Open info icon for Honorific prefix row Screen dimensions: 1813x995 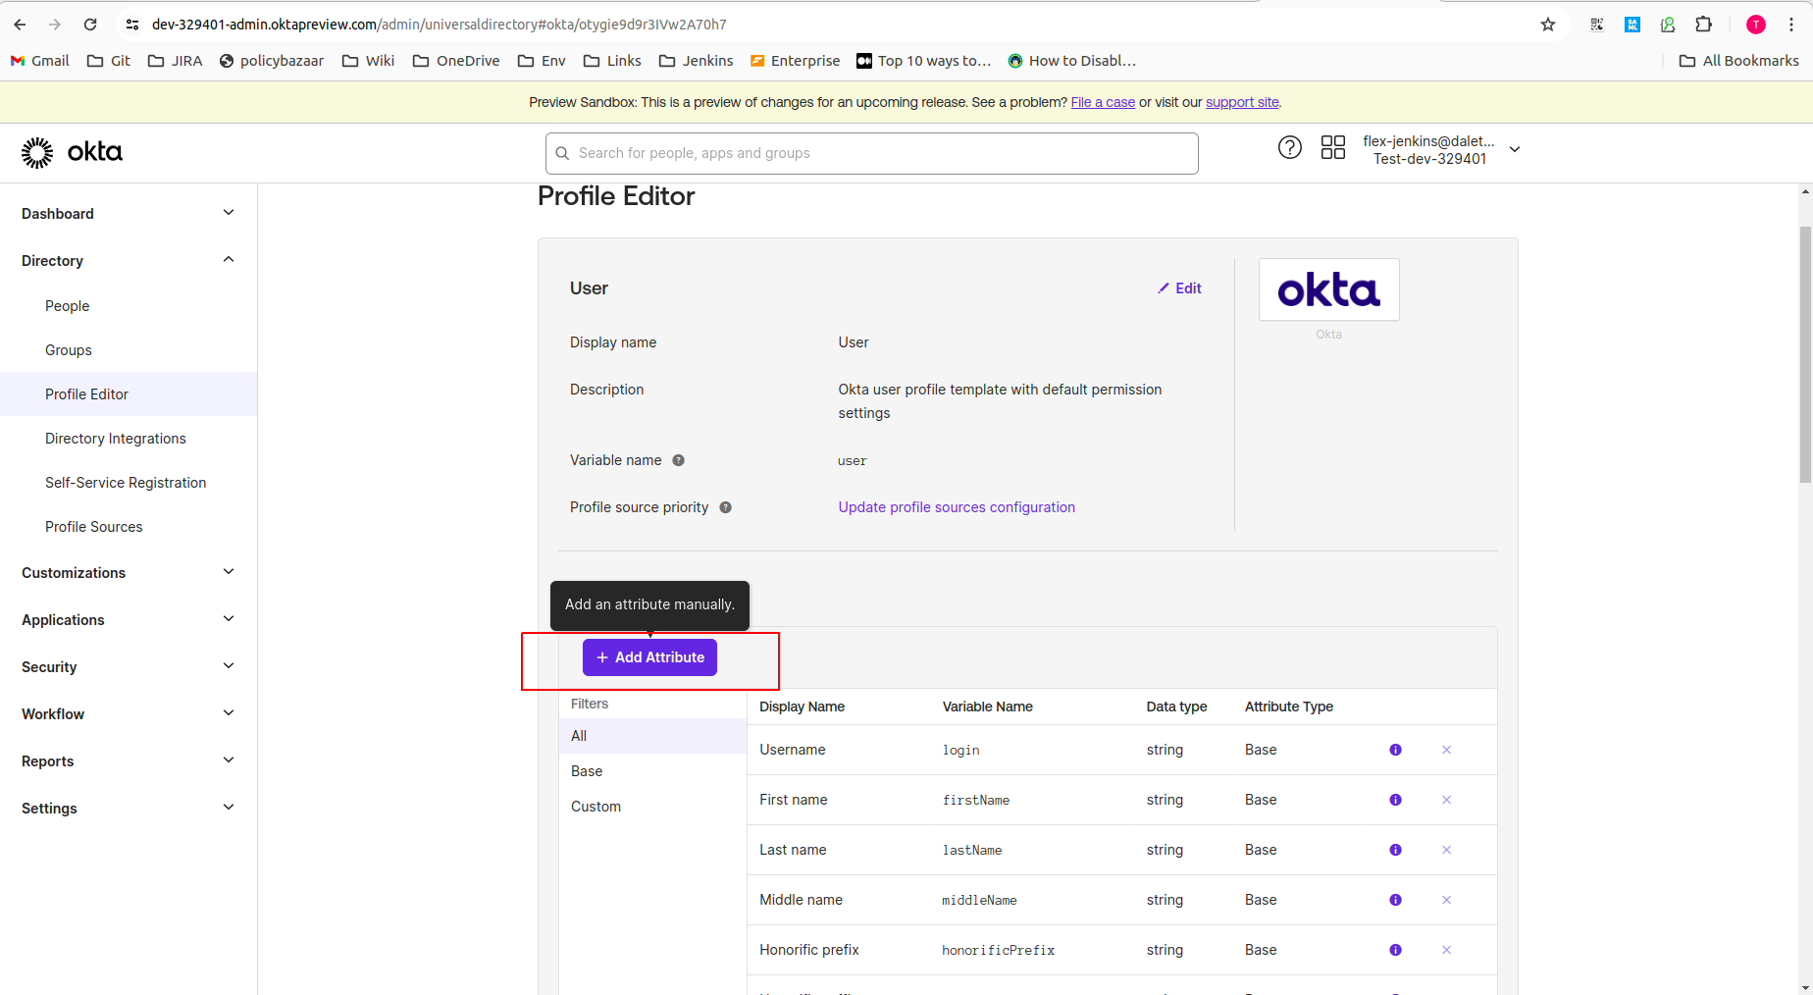tap(1395, 950)
